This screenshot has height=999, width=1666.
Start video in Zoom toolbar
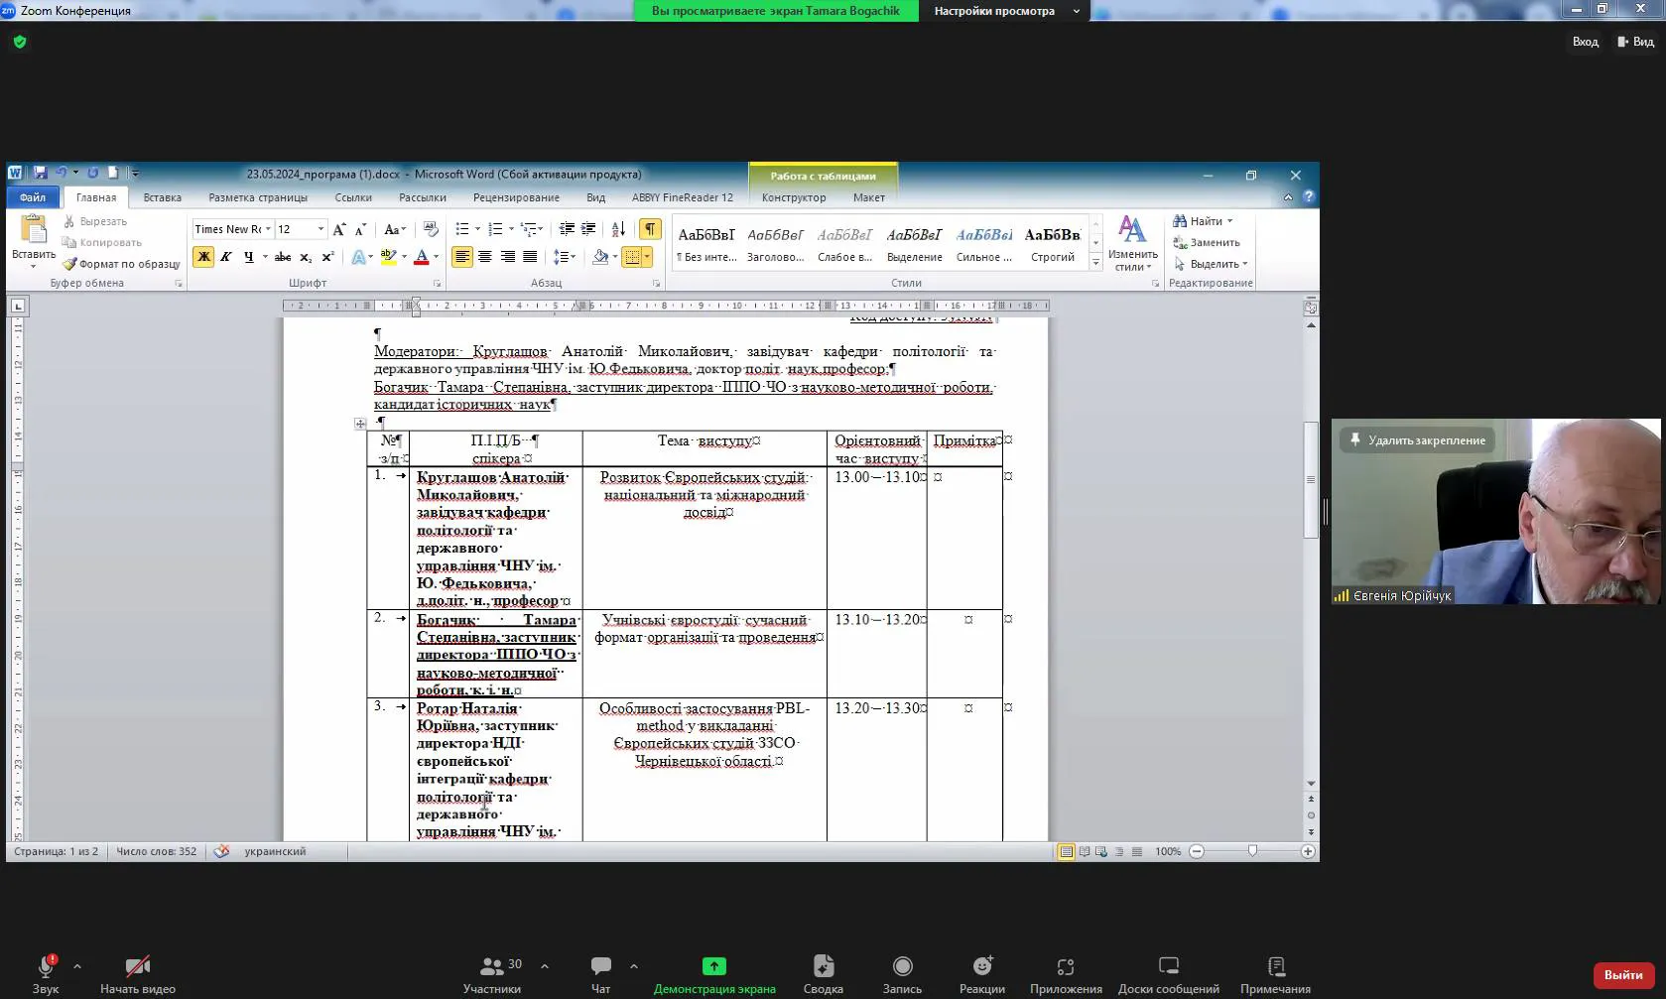[138, 973]
